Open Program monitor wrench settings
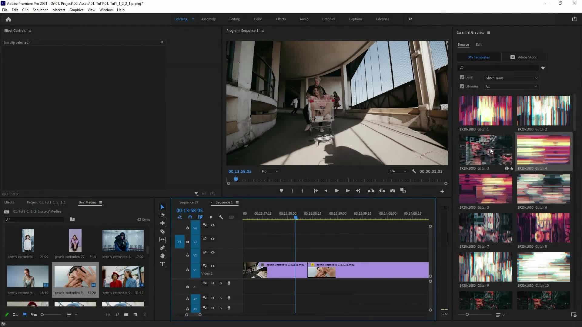Viewport: 582px width, 327px height. (414, 171)
